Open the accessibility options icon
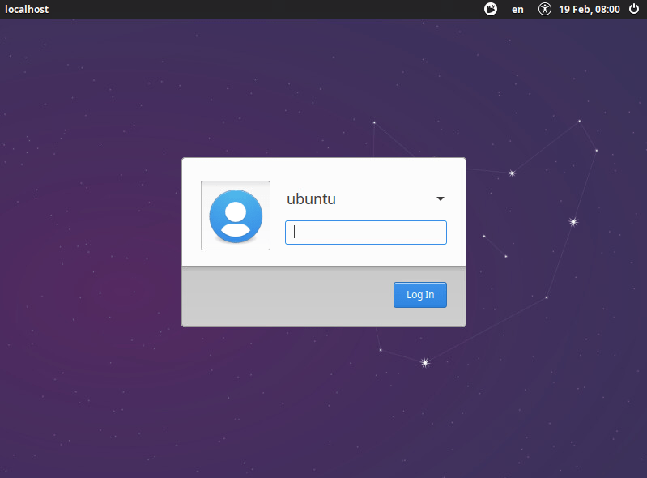This screenshot has width=647, height=478. (x=545, y=10)
